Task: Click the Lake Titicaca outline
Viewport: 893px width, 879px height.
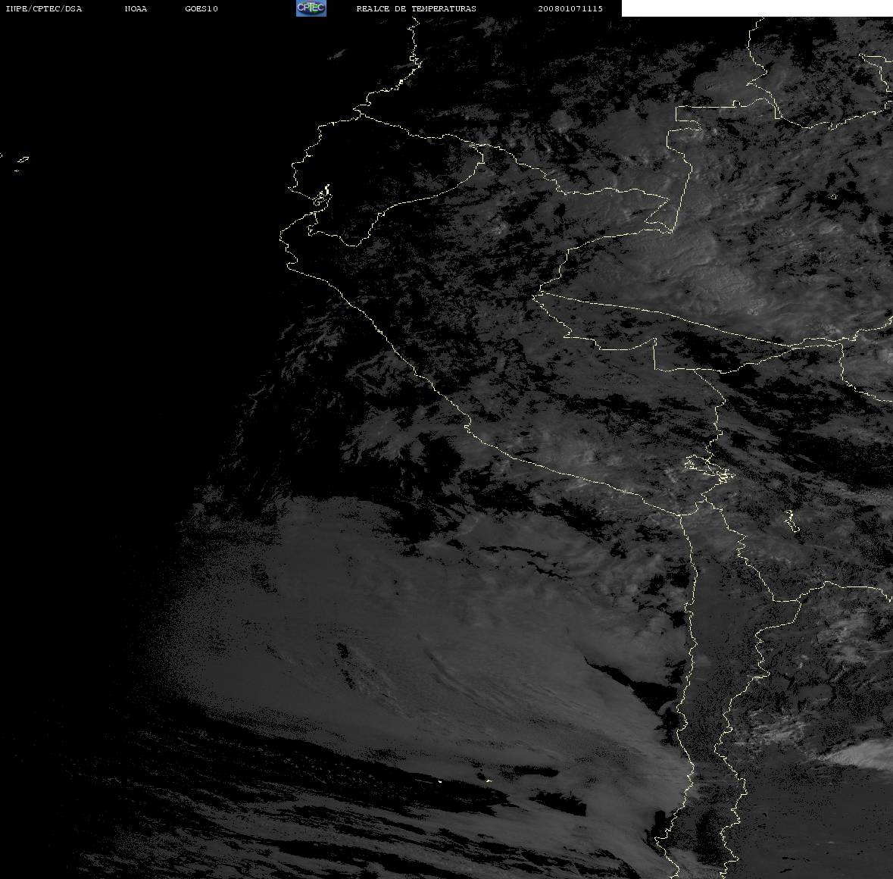Action: (x=709, y=469)
